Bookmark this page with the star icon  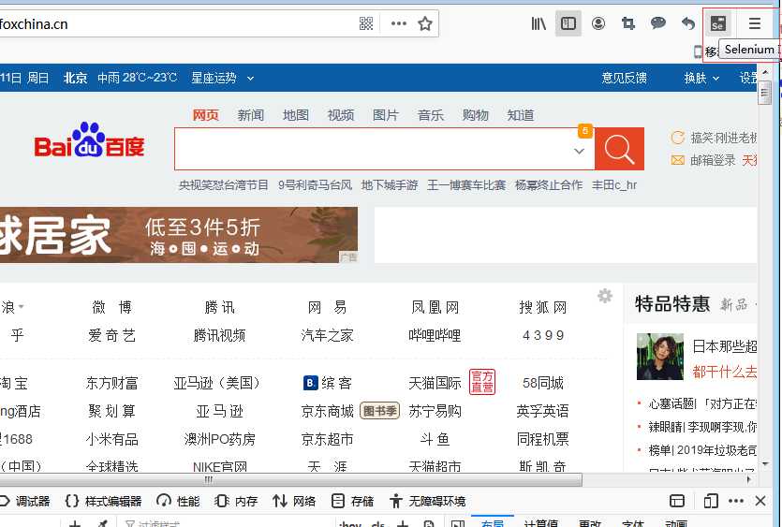pos(425,23)
